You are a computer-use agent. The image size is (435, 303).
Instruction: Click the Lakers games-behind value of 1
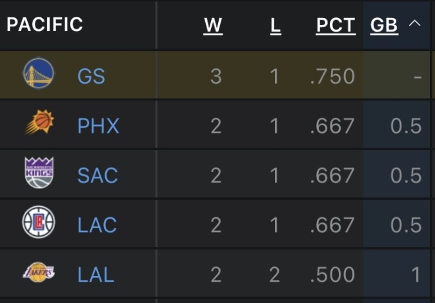click(x=415, y=275)
